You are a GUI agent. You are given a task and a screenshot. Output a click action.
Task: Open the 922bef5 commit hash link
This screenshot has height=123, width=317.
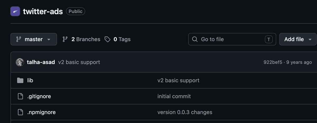pos(273,62)
